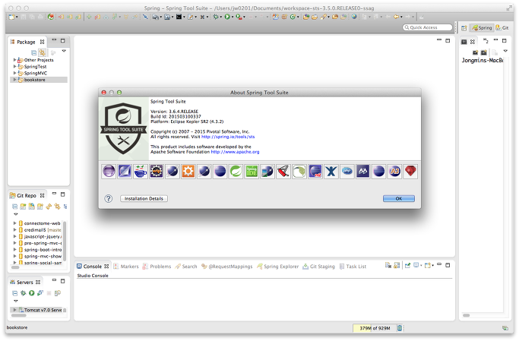Click the purple Eclipse sphere feature icon
The image size is (519, 341).
(x=109, y=172)
